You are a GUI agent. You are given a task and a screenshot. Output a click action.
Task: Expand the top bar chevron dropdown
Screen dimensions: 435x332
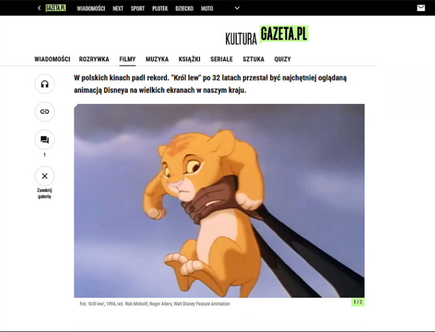237,8
